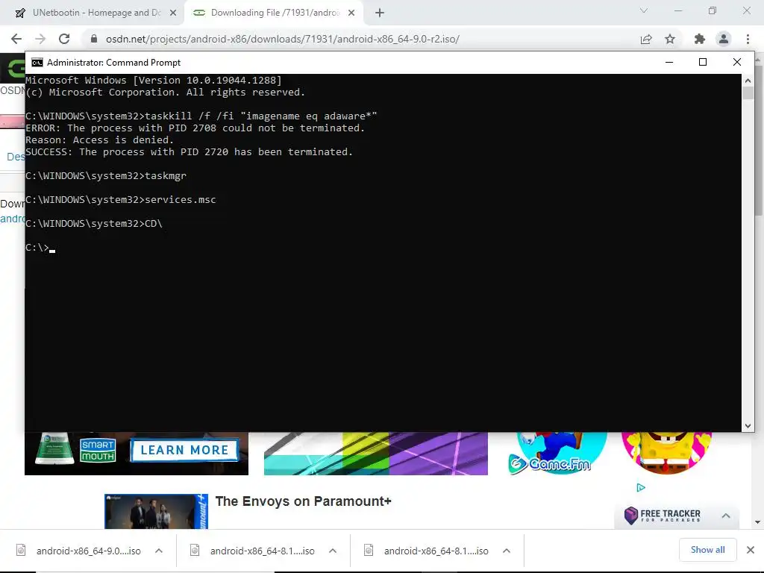Viewport: 764px width, 573px height.
Task: Click the browser forward arrow
Action: pyautogui.click(x=40, y=39)
